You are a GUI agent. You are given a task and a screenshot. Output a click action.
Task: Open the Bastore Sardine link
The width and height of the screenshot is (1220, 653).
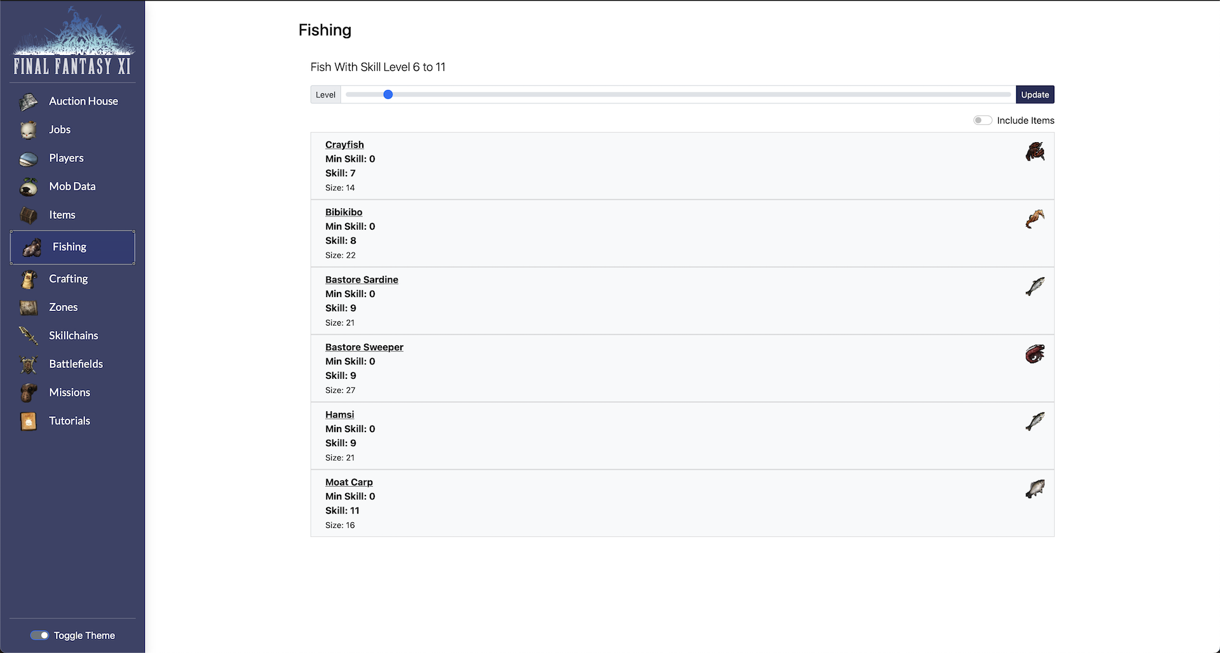(x=362, y=279)
